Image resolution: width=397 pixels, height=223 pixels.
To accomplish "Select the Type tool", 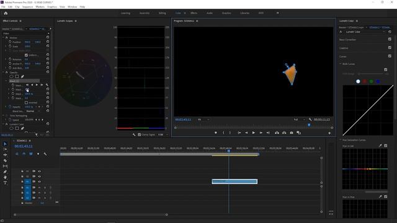I will 5,183.
